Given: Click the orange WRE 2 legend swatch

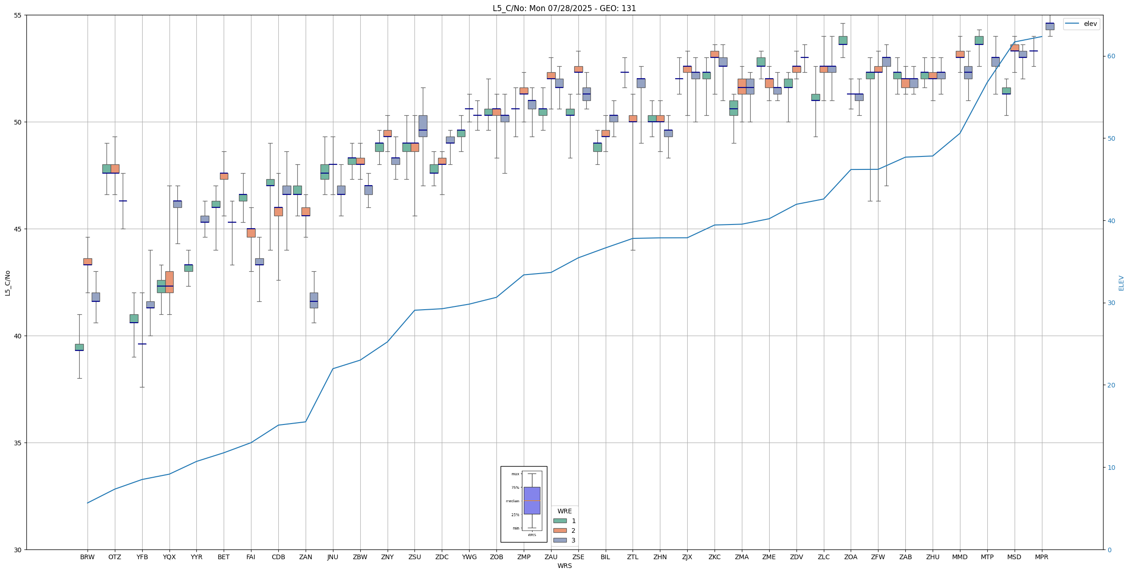Looking at the screenshot, I should (559, 530).
